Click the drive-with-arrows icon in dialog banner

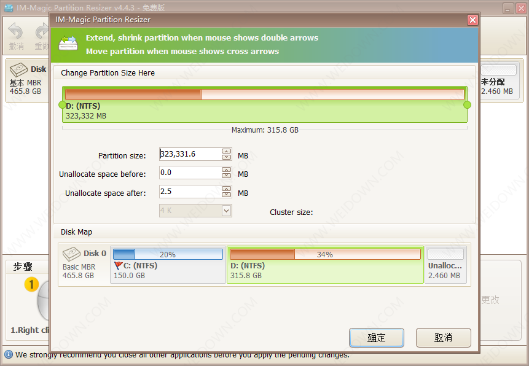[68, 44]
